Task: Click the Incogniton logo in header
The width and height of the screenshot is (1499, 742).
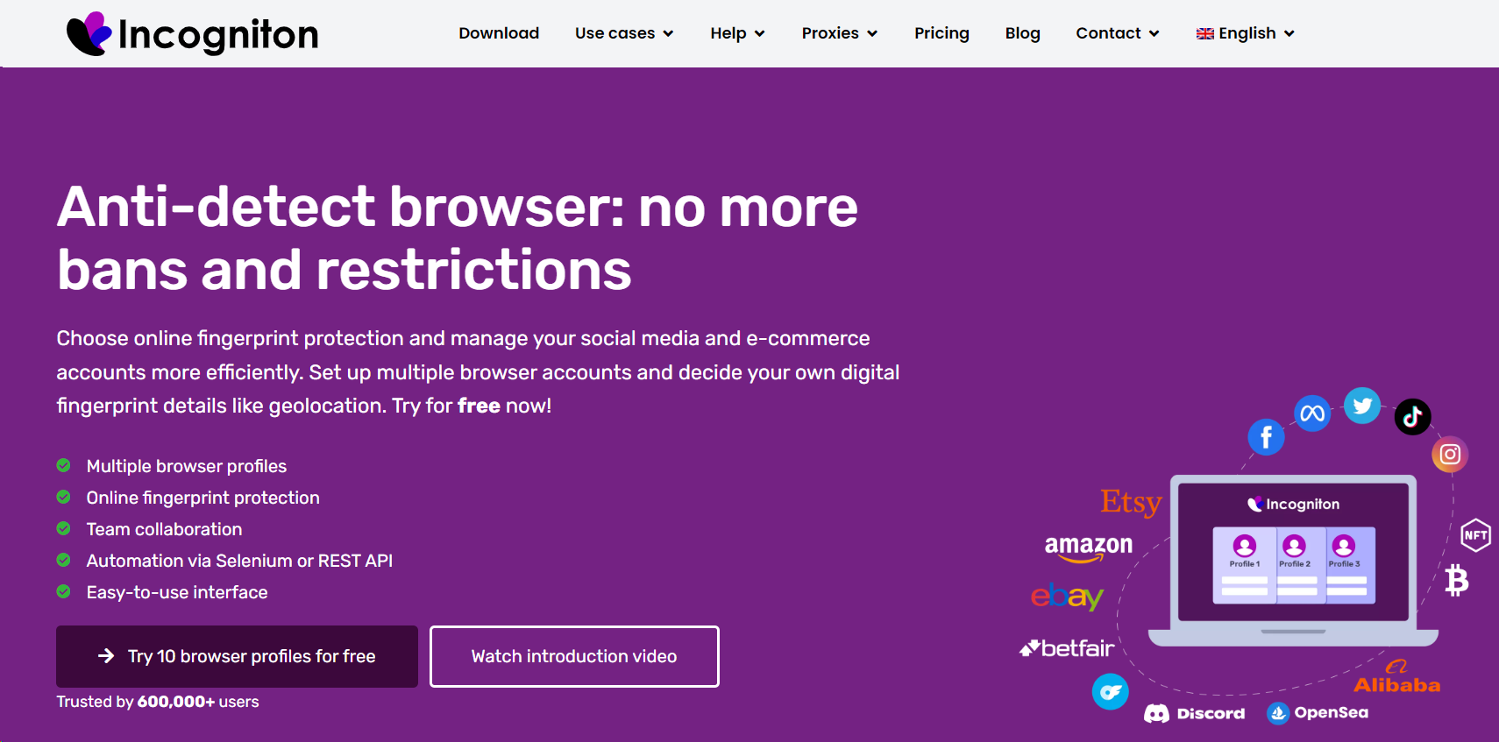Action: tap(192, 33)
